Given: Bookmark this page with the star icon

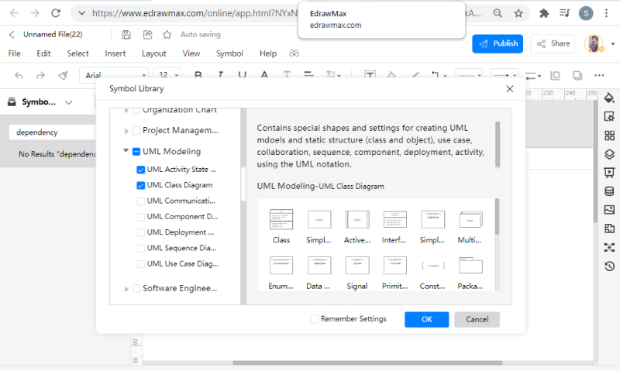Looking at the screenshot, I should 518,13.
